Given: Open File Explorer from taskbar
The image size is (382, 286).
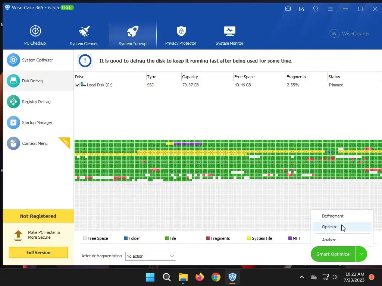Looking at the screenshot, I should point(183,277).
